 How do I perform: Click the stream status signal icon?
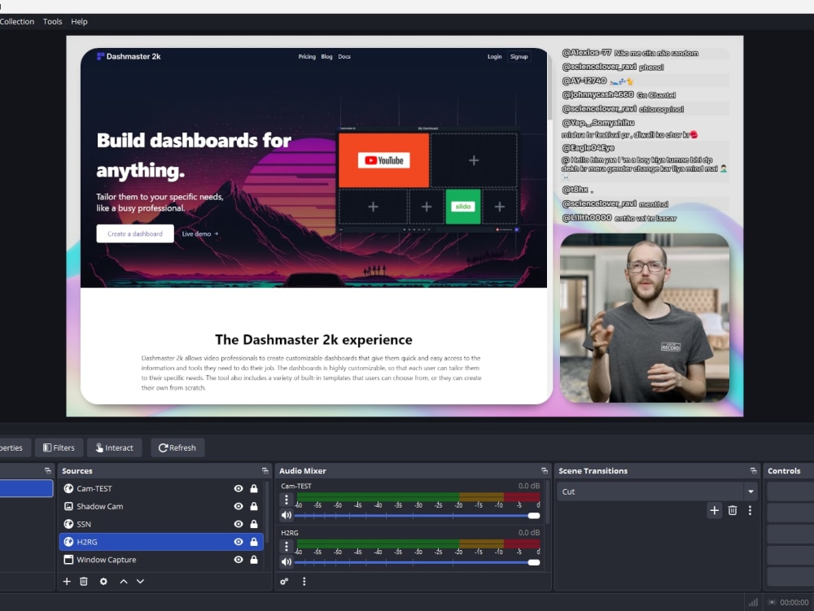tap(753, 602)
